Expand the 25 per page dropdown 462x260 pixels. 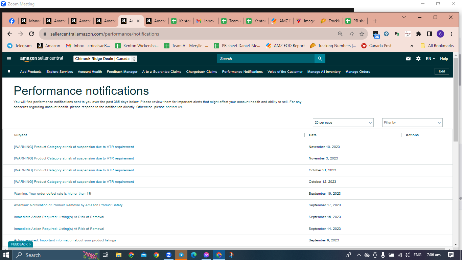point(343,123)
